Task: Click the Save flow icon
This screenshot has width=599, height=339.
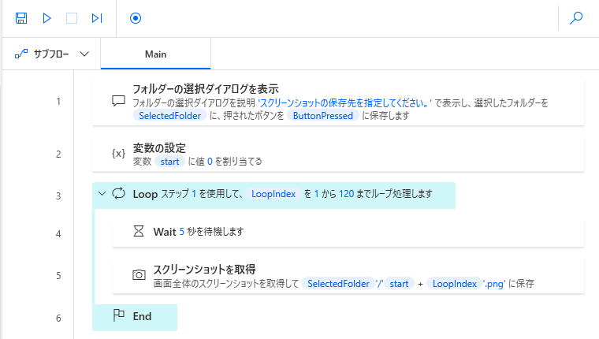Action: click(x=21, y=17)
